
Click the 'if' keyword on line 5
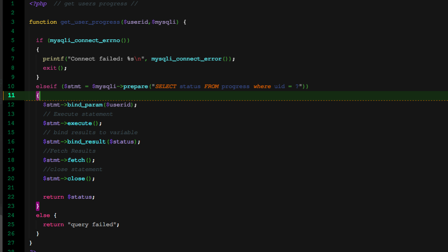(x=39, y=40)
